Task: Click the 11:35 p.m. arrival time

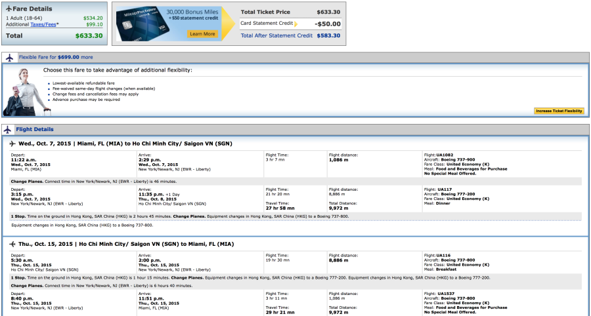Action: [151, 195]
